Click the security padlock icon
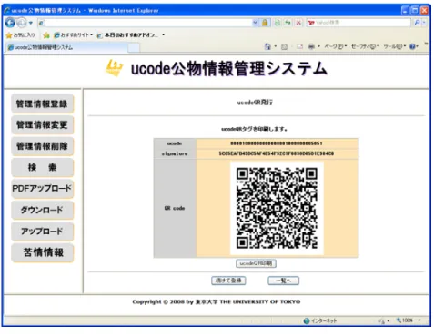This screenshot has height=335, width=434. [x=265, y=23]
